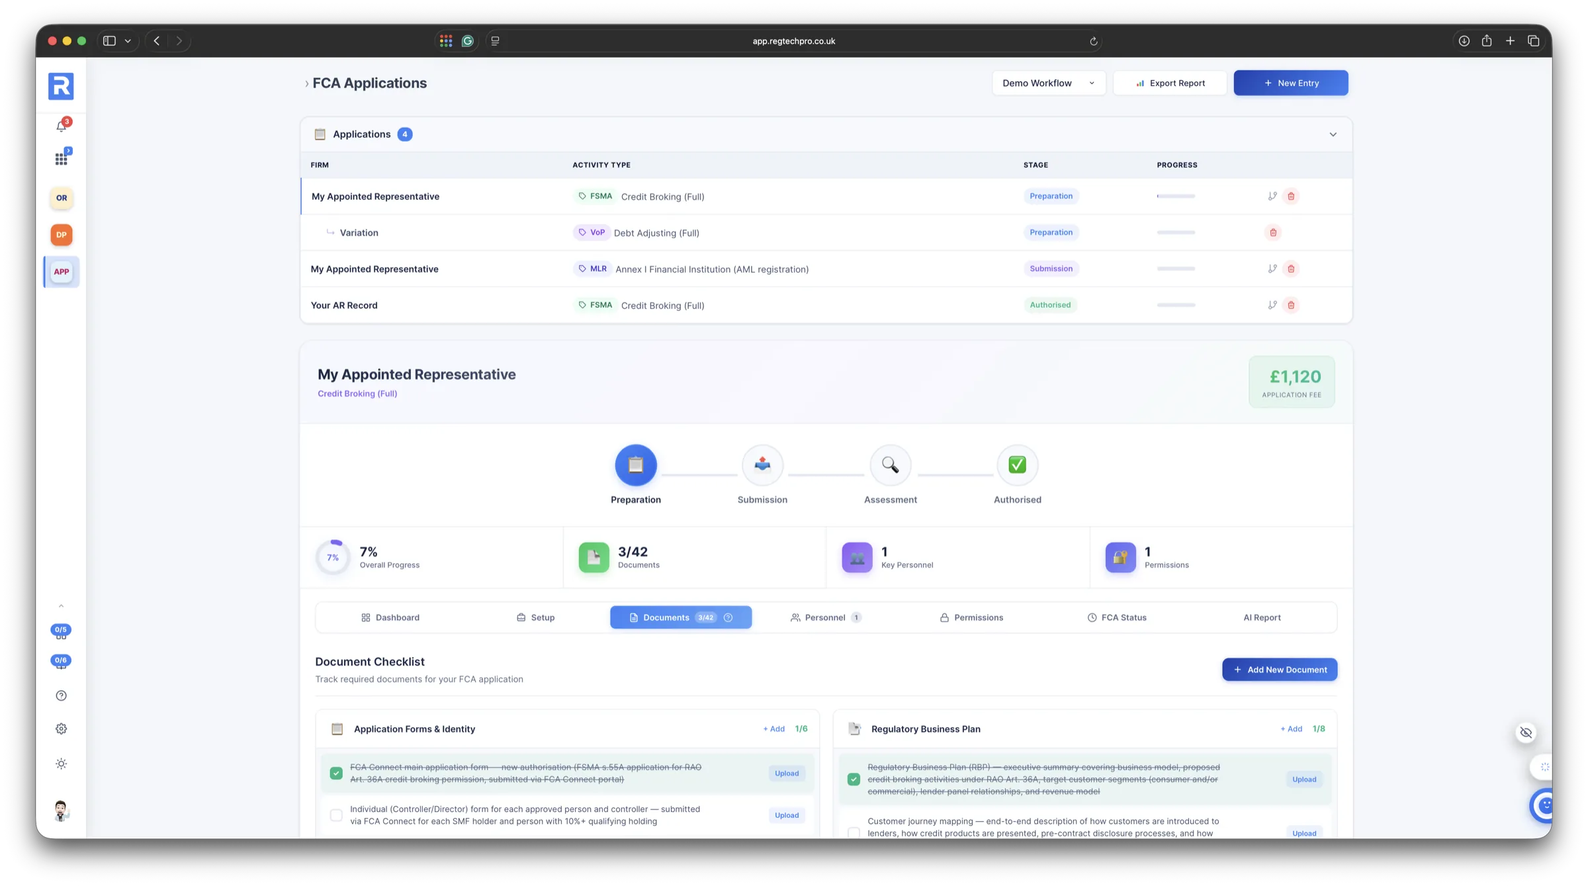Expand the sidebar collapse caret above 0/5
1588x886 pixels.
pos(61,605)
